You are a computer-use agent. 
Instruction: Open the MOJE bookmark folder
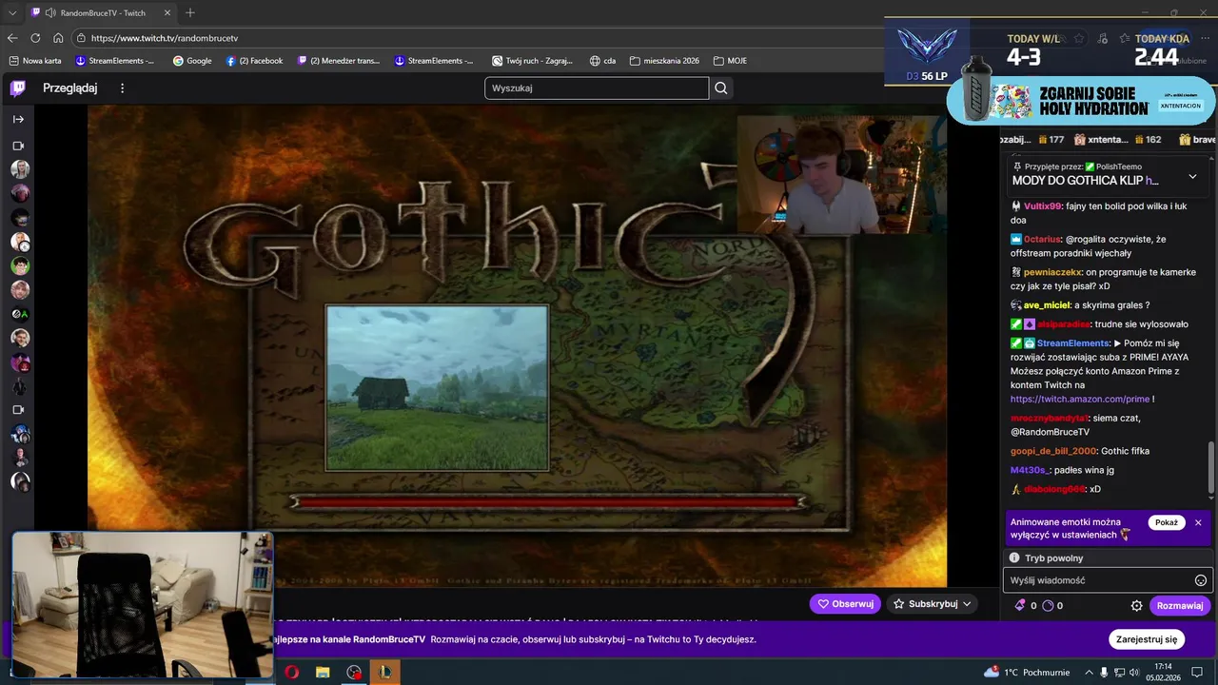pyautogui.click(x=729, y=61)
